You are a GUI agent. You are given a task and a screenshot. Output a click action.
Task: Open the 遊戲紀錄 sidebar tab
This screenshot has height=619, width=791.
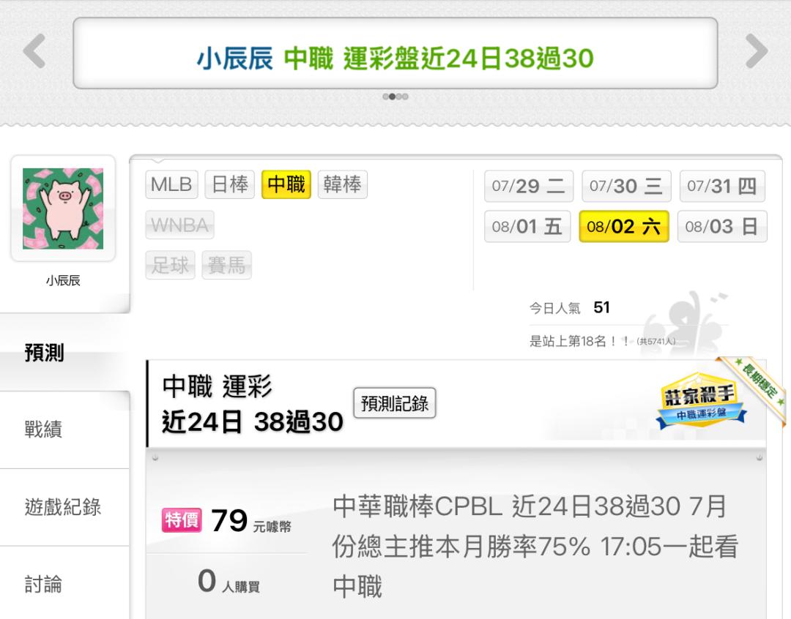64,506
